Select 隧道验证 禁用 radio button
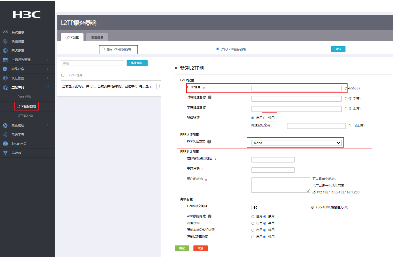 [265, 118]
